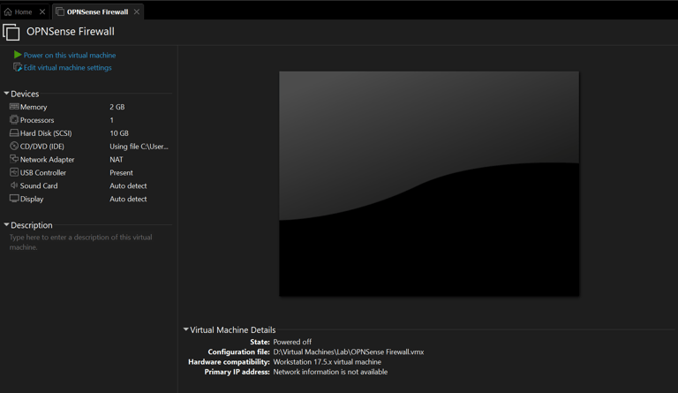Click the NAT network adapter value
The width and height of the screenshot is (678, 393).
(117, 160)
